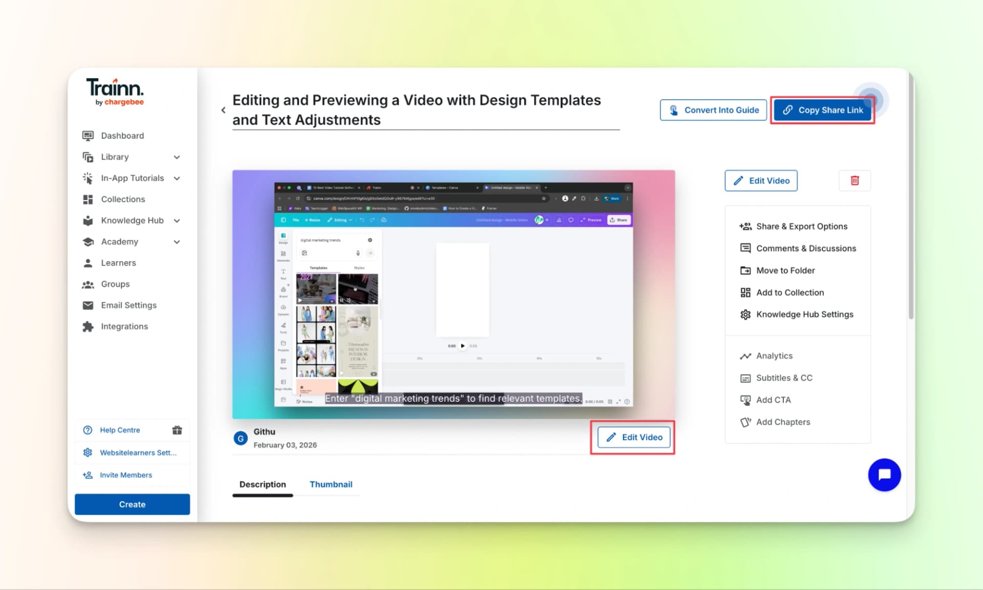The height and width of the screenshot is (590, 983).
Task: Expand In-App Tutorials chevron
Action: (177, 178)
